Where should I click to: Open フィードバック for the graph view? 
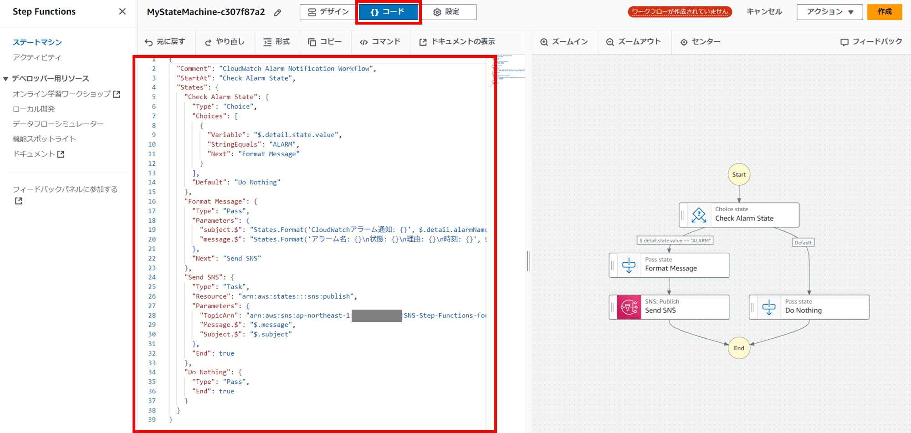tap(871, 42)
